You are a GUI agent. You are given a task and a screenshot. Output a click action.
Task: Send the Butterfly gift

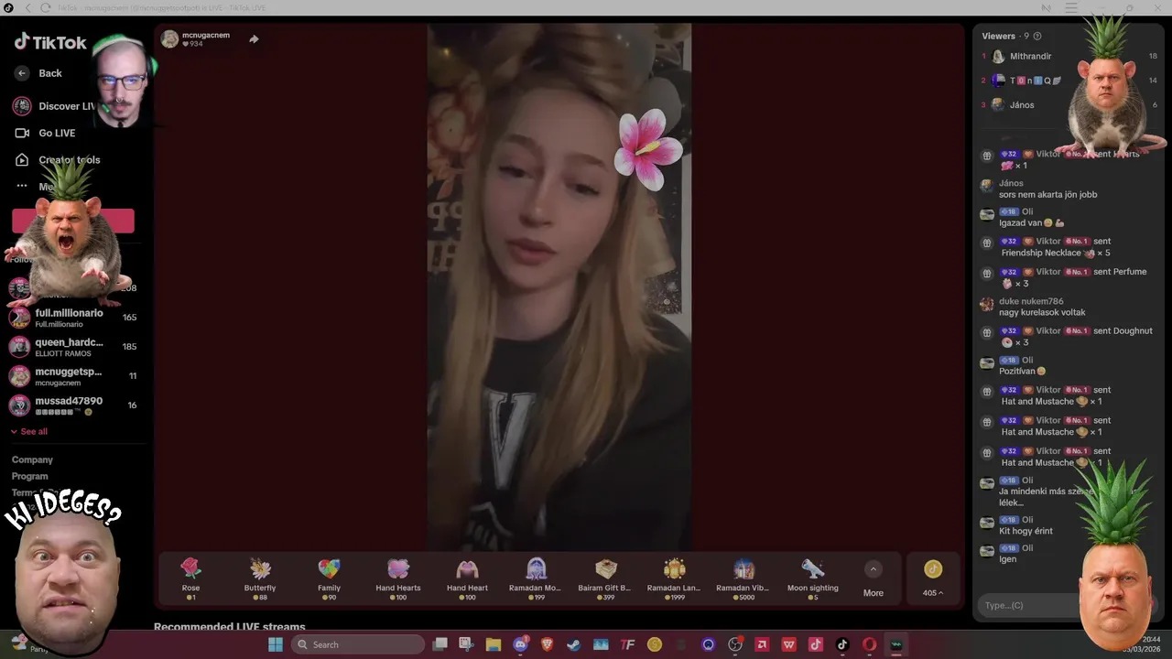coord(260,578)
